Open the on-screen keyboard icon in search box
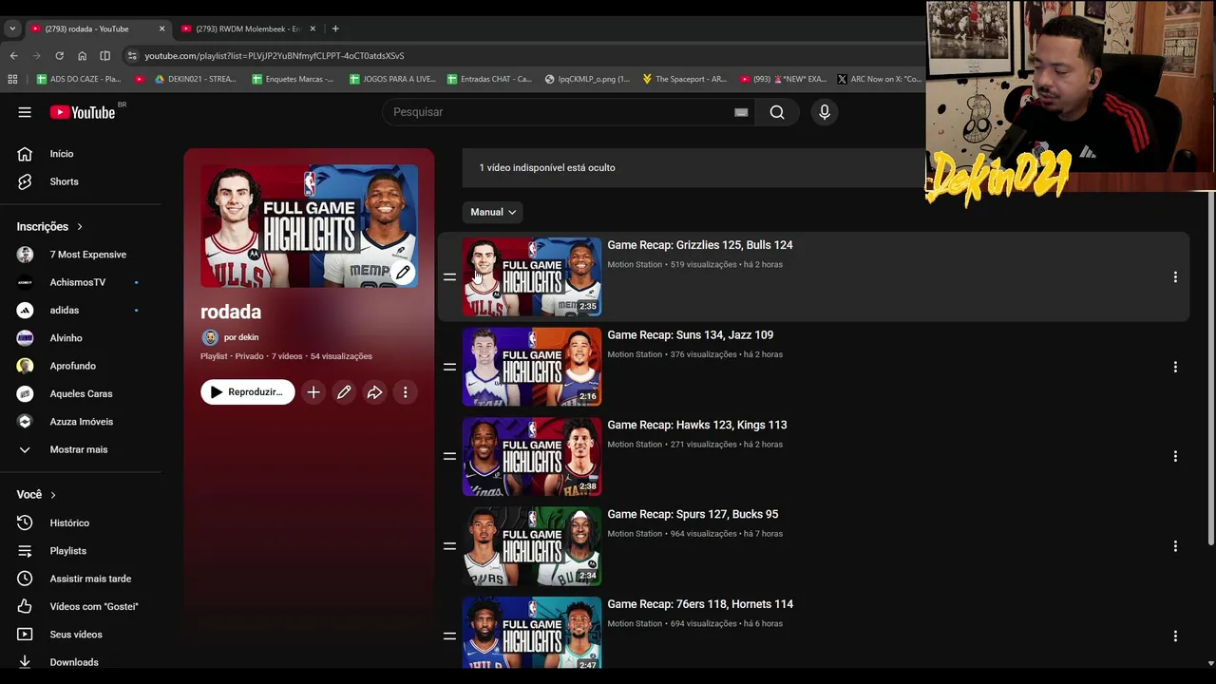 741,112
